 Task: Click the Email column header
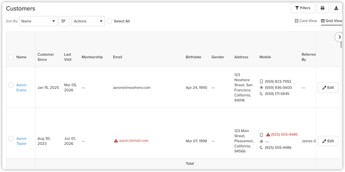pos(118,57)
